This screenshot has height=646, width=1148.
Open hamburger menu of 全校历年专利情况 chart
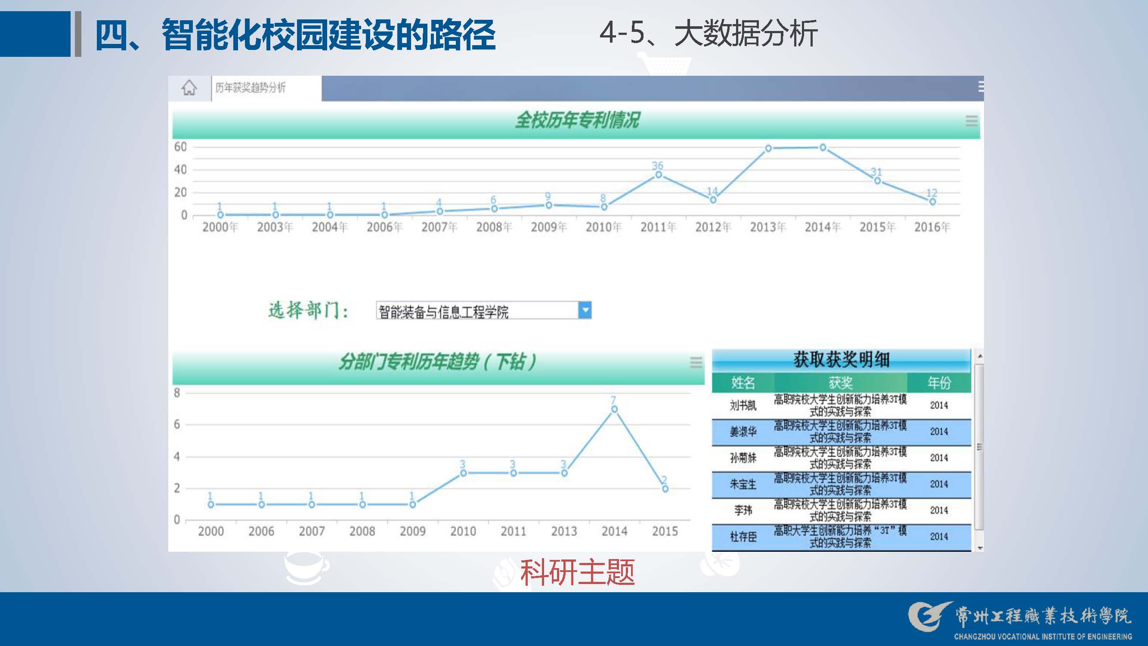[x=972, y=121]
